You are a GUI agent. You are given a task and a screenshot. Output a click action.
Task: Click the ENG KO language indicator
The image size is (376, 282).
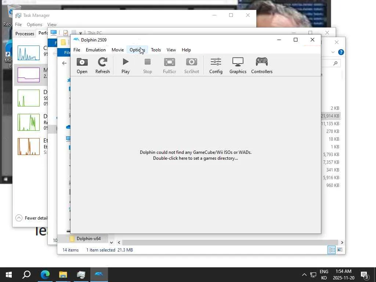324,275
